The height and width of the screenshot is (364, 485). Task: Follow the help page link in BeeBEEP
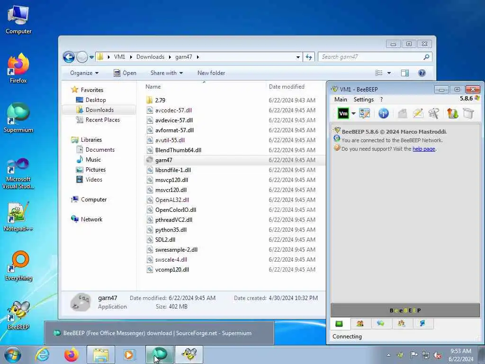coord(424,149)
